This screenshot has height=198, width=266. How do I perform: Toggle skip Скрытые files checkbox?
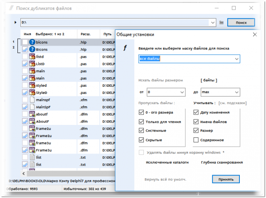(141, 140)
